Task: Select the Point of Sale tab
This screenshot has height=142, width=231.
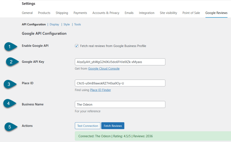Action: click(x=191, y=13)
